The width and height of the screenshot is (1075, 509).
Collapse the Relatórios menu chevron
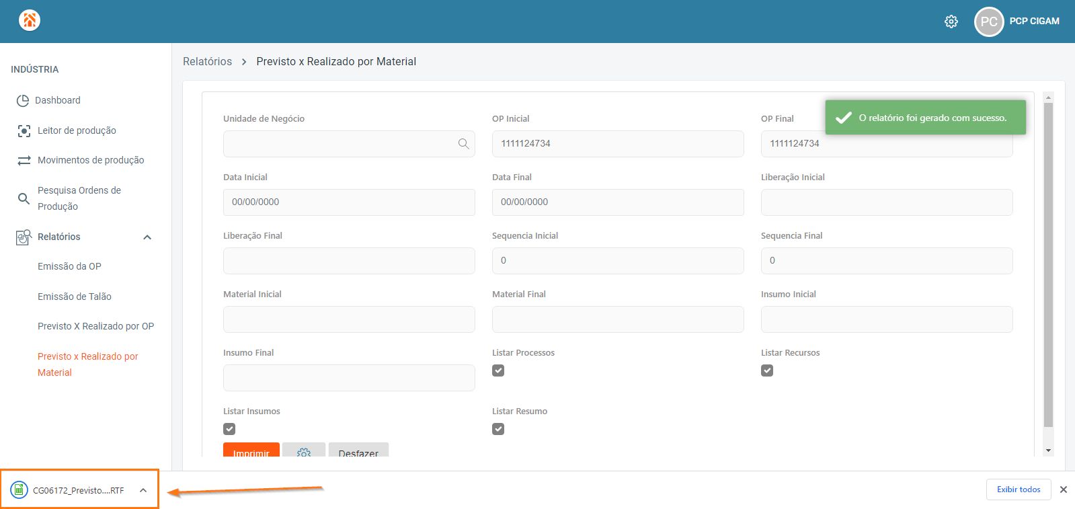click(x=147, y=237)
